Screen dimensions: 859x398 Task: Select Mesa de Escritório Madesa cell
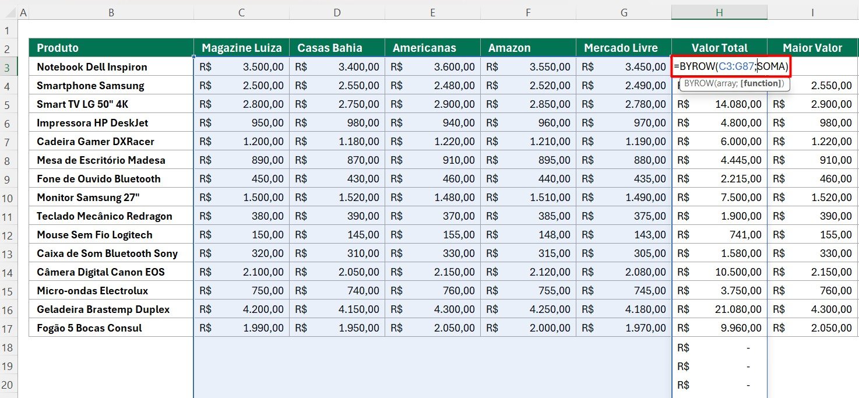tap(111, 160)
